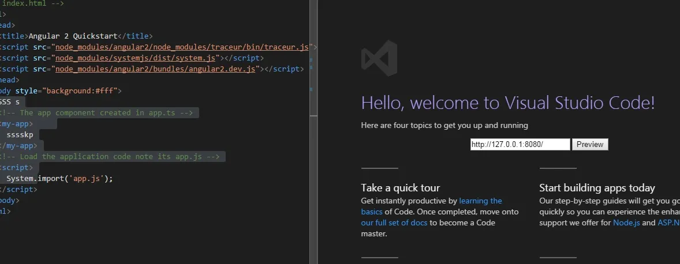Click the editor's vertical scrollbar
Image resolution: width=680 pixels, height=264 pixels.
[313, 132]
